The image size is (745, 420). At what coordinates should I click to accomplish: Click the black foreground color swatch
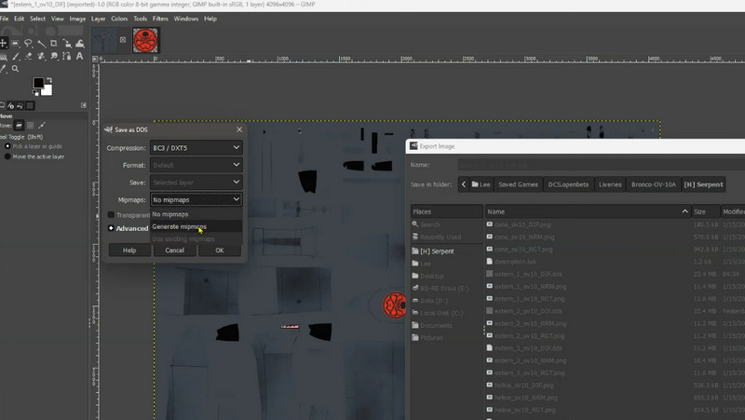(x=38, y=83)
